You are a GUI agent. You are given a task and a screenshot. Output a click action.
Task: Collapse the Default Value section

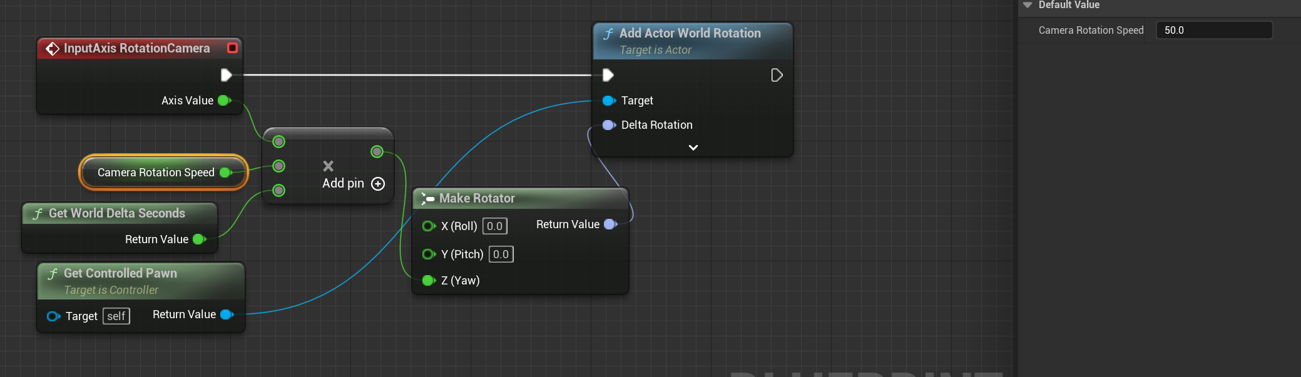point(1027,5)
